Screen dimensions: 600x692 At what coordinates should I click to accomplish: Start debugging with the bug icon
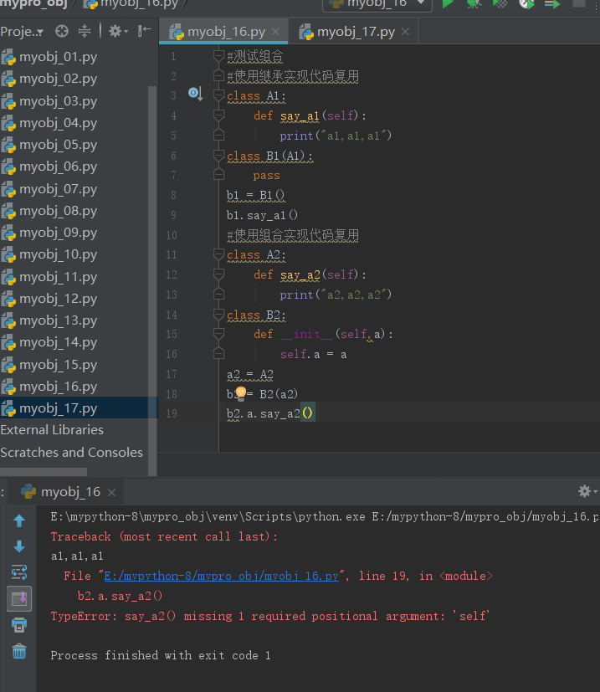474,4
